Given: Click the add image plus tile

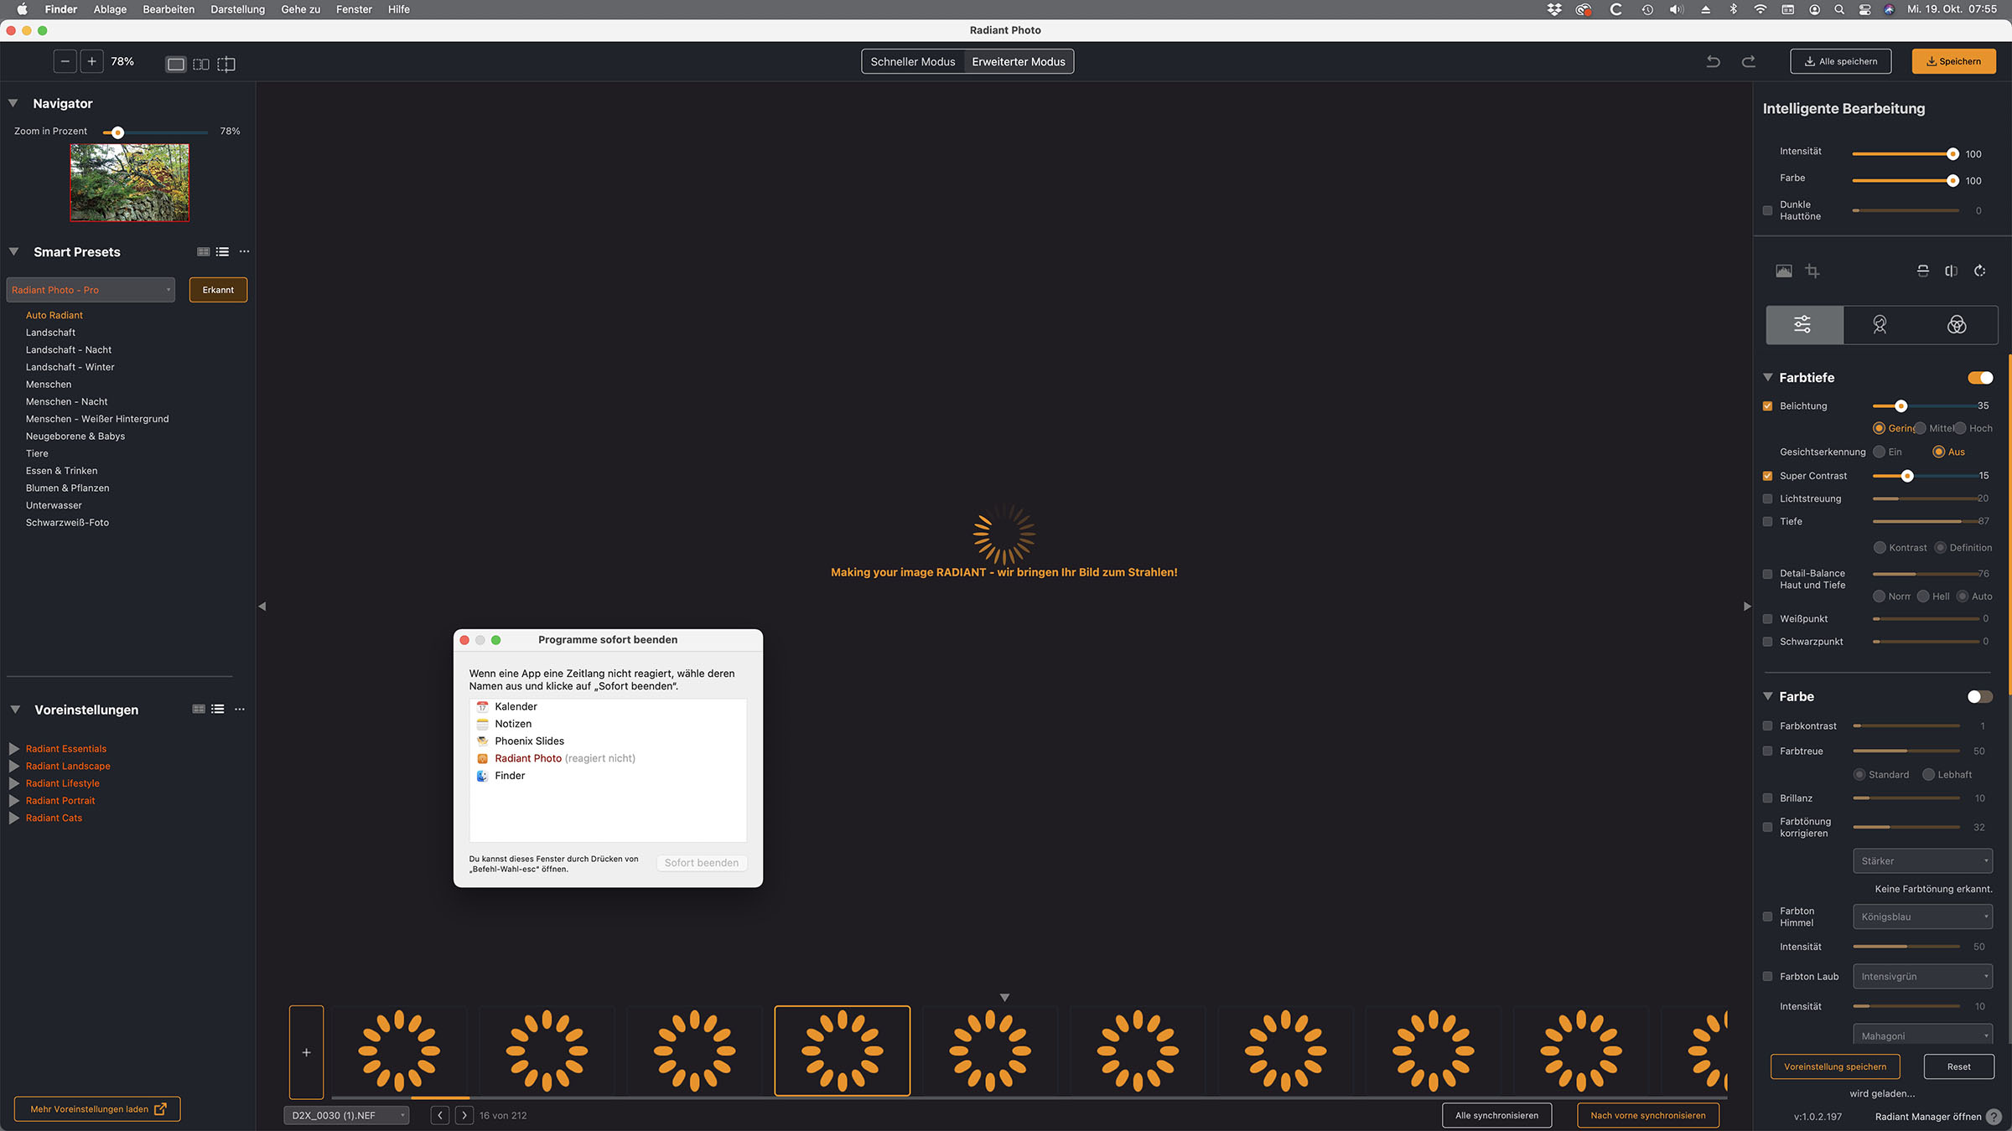Looking at the screenshot, I should click(x=307, y=1052).
